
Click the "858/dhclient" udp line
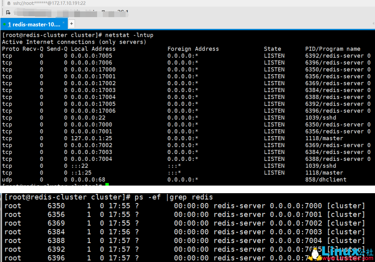[x=326, y=179]
